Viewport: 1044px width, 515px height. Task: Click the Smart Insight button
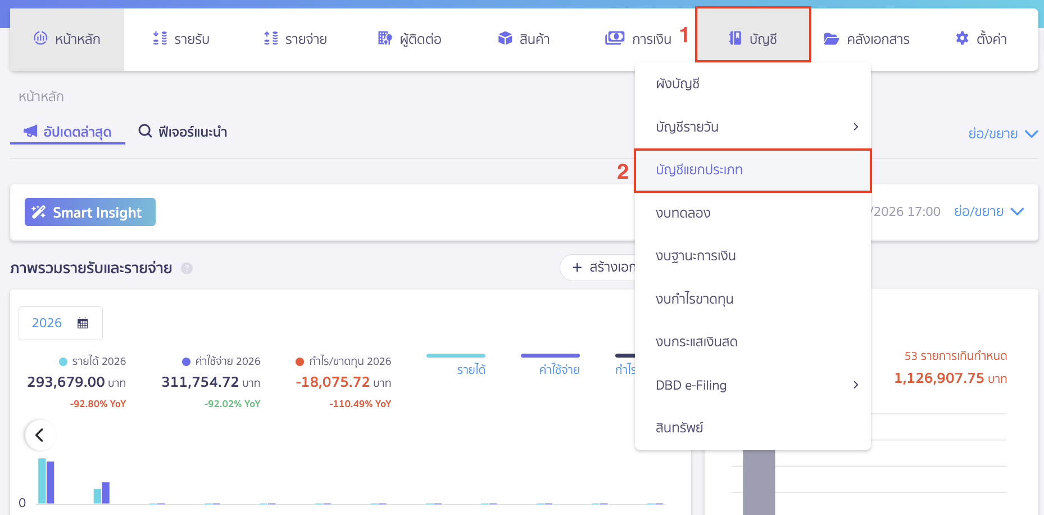pyautogui.click(x=90, y=213)
